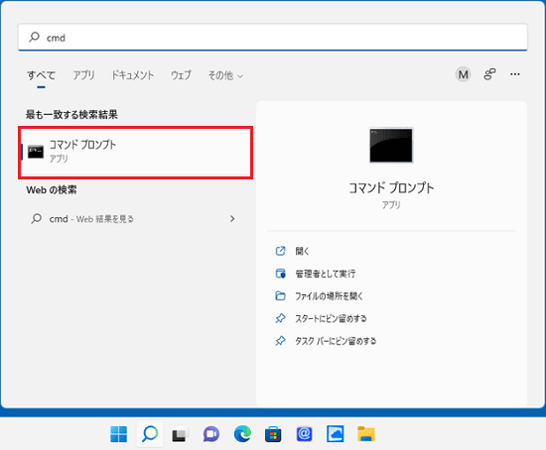Open the Windows Start button in taskbar
This screenshot has width=546, height=450.
coord(119,434)
